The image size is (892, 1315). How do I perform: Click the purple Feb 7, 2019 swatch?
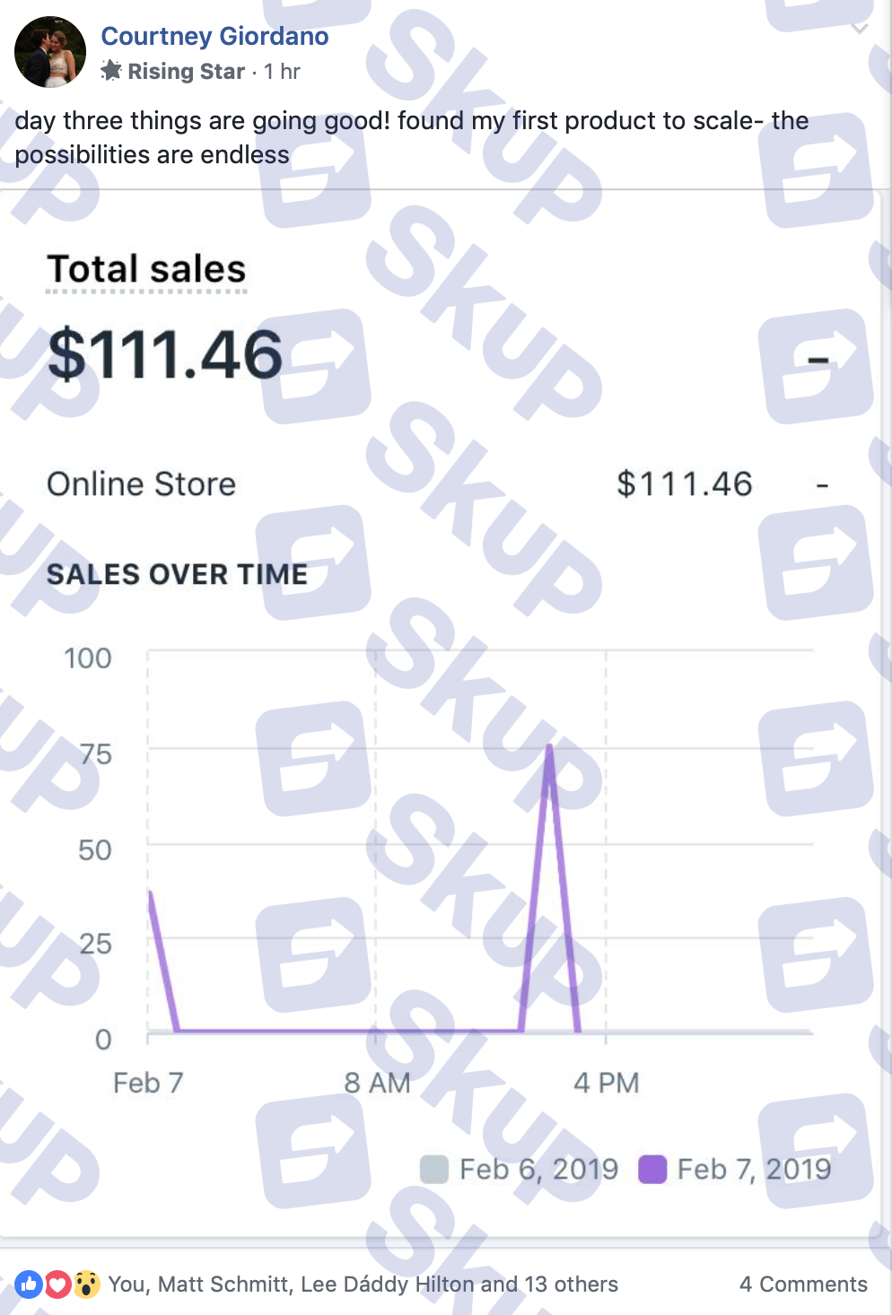(x=652, y=1170)
